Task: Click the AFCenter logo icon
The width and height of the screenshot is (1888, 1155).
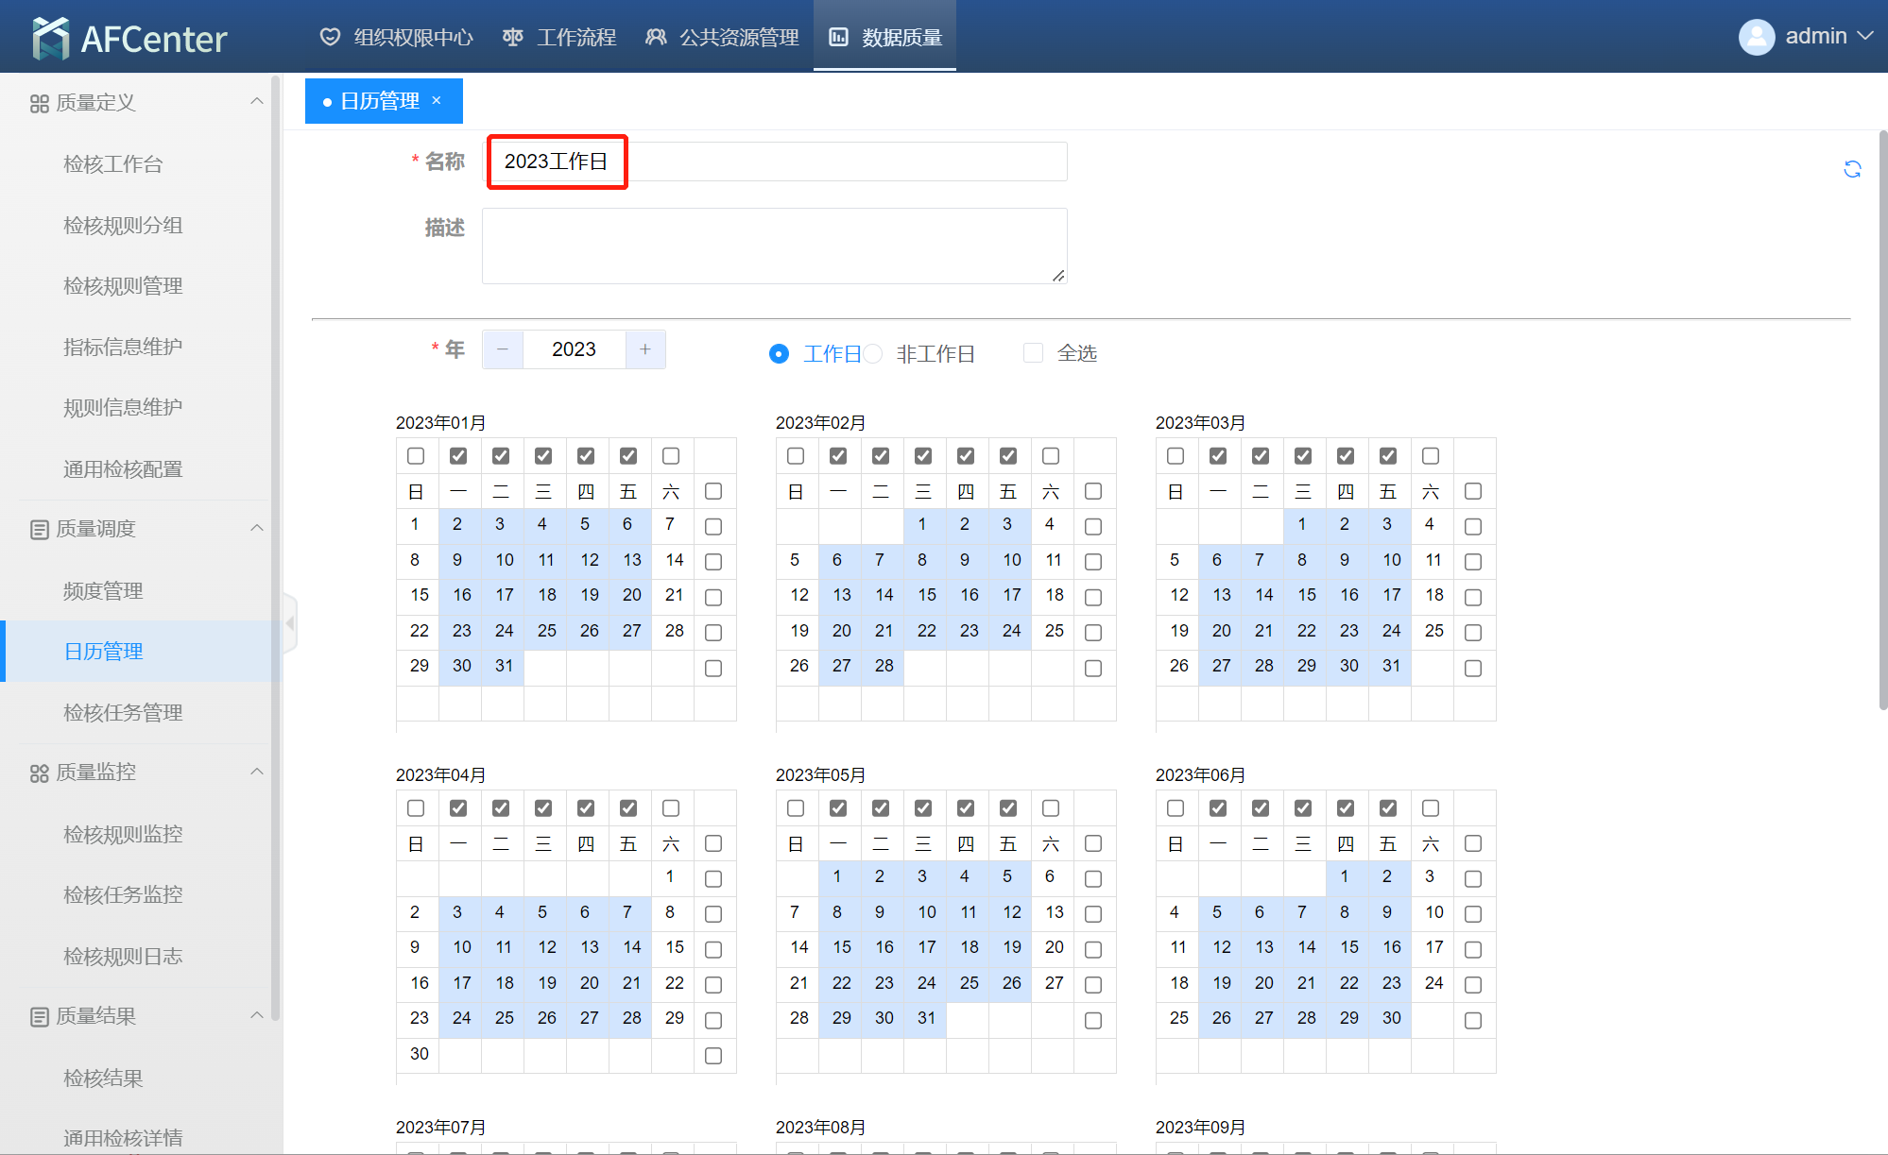Action: click(50, 38)
